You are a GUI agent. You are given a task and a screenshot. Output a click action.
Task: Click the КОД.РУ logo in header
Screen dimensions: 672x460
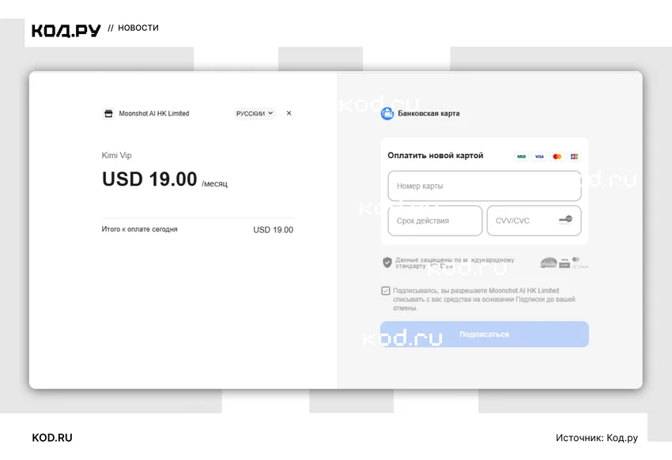(x=66, y=30)
